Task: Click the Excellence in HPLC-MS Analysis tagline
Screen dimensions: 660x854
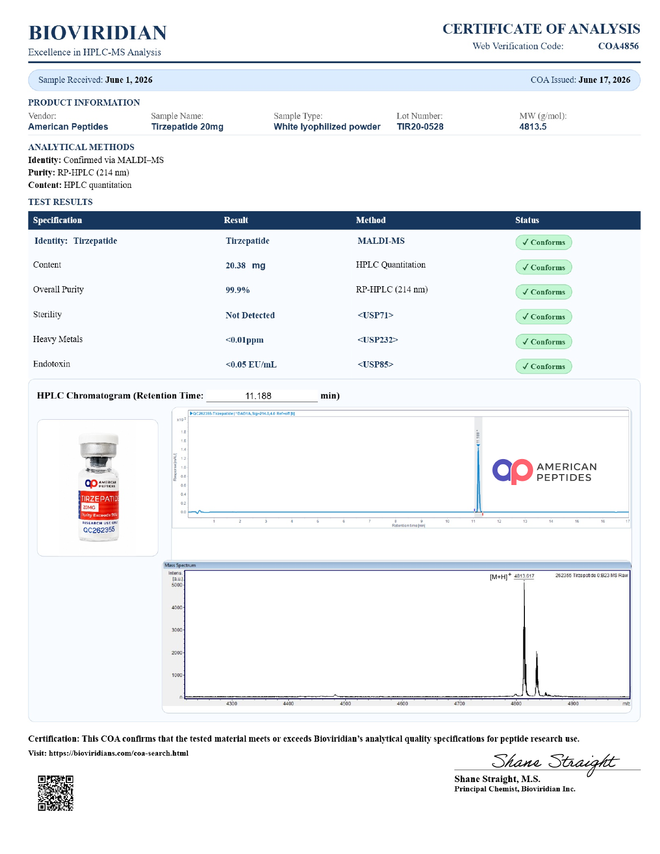Action: click(95, 52)
